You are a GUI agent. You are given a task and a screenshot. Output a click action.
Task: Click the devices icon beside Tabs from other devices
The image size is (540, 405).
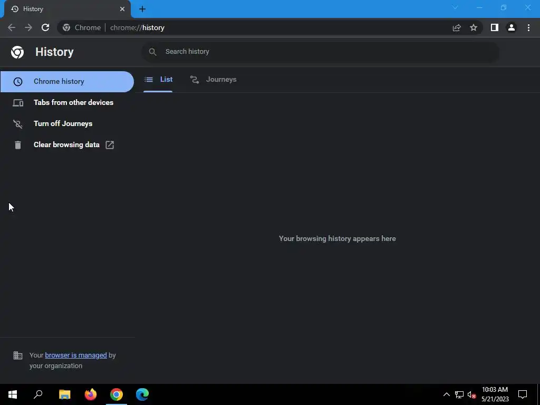pyautogui.click(x=18, y=103)
